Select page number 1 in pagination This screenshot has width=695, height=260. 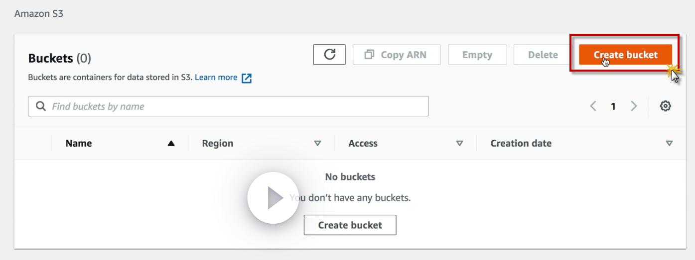point(613,106)
